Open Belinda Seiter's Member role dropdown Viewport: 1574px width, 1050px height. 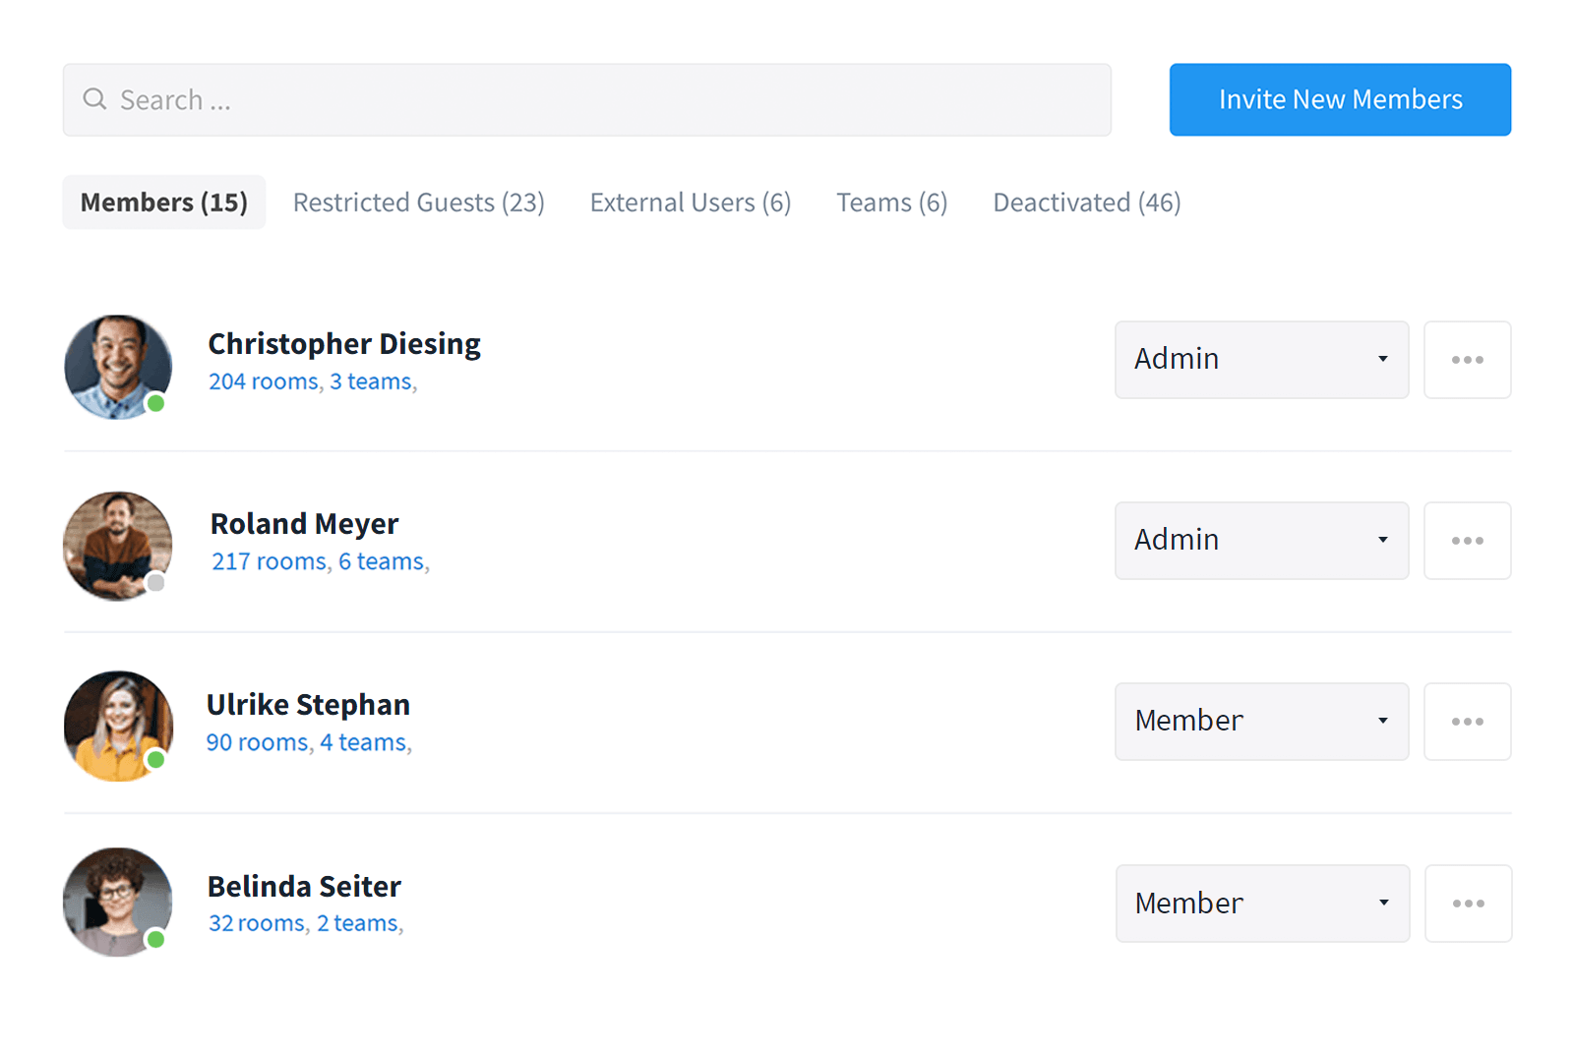tap(1263, 904)
